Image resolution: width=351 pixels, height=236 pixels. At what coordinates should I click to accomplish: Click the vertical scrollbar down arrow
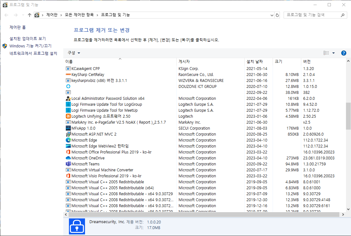click(x=348, y=209)
